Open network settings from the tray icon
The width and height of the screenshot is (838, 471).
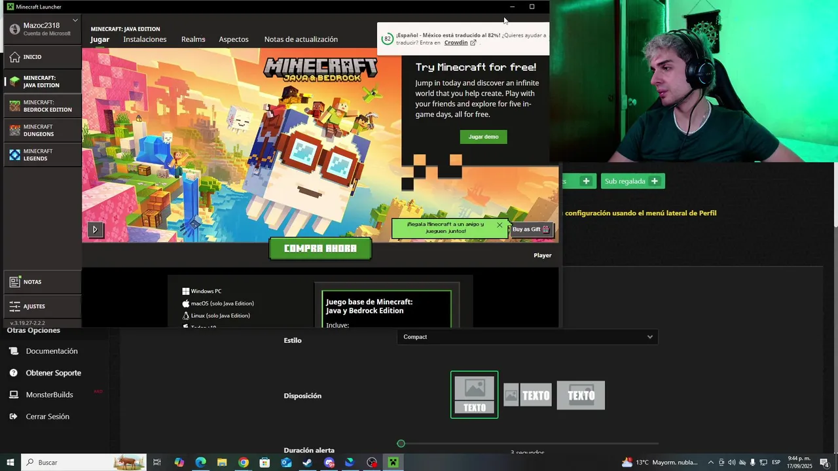pyautogui.click(x=763, y=462)
